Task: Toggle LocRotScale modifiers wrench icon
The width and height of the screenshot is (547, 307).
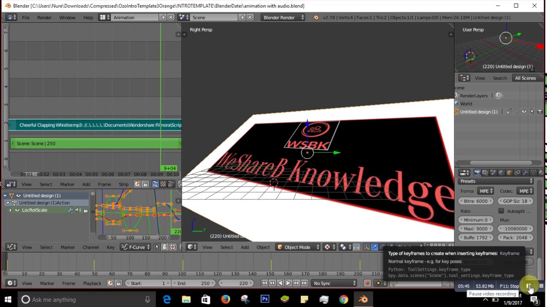Action: click(71, 210)
